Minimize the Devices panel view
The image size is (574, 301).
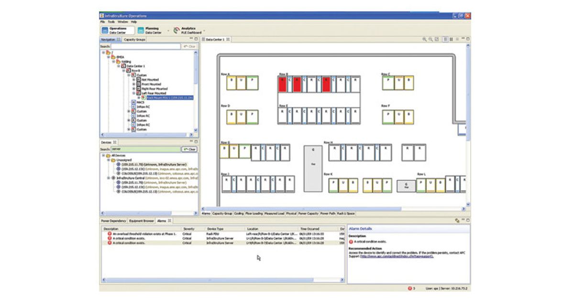[190, 142]
